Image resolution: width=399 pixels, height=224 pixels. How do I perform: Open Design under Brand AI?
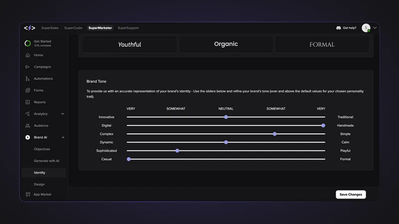39,184
